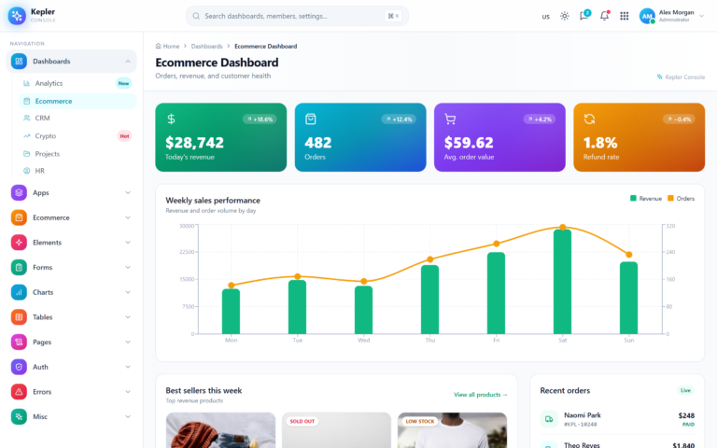
Task: Click the cart icon on Avg. order value card
Action: (450, 119)
